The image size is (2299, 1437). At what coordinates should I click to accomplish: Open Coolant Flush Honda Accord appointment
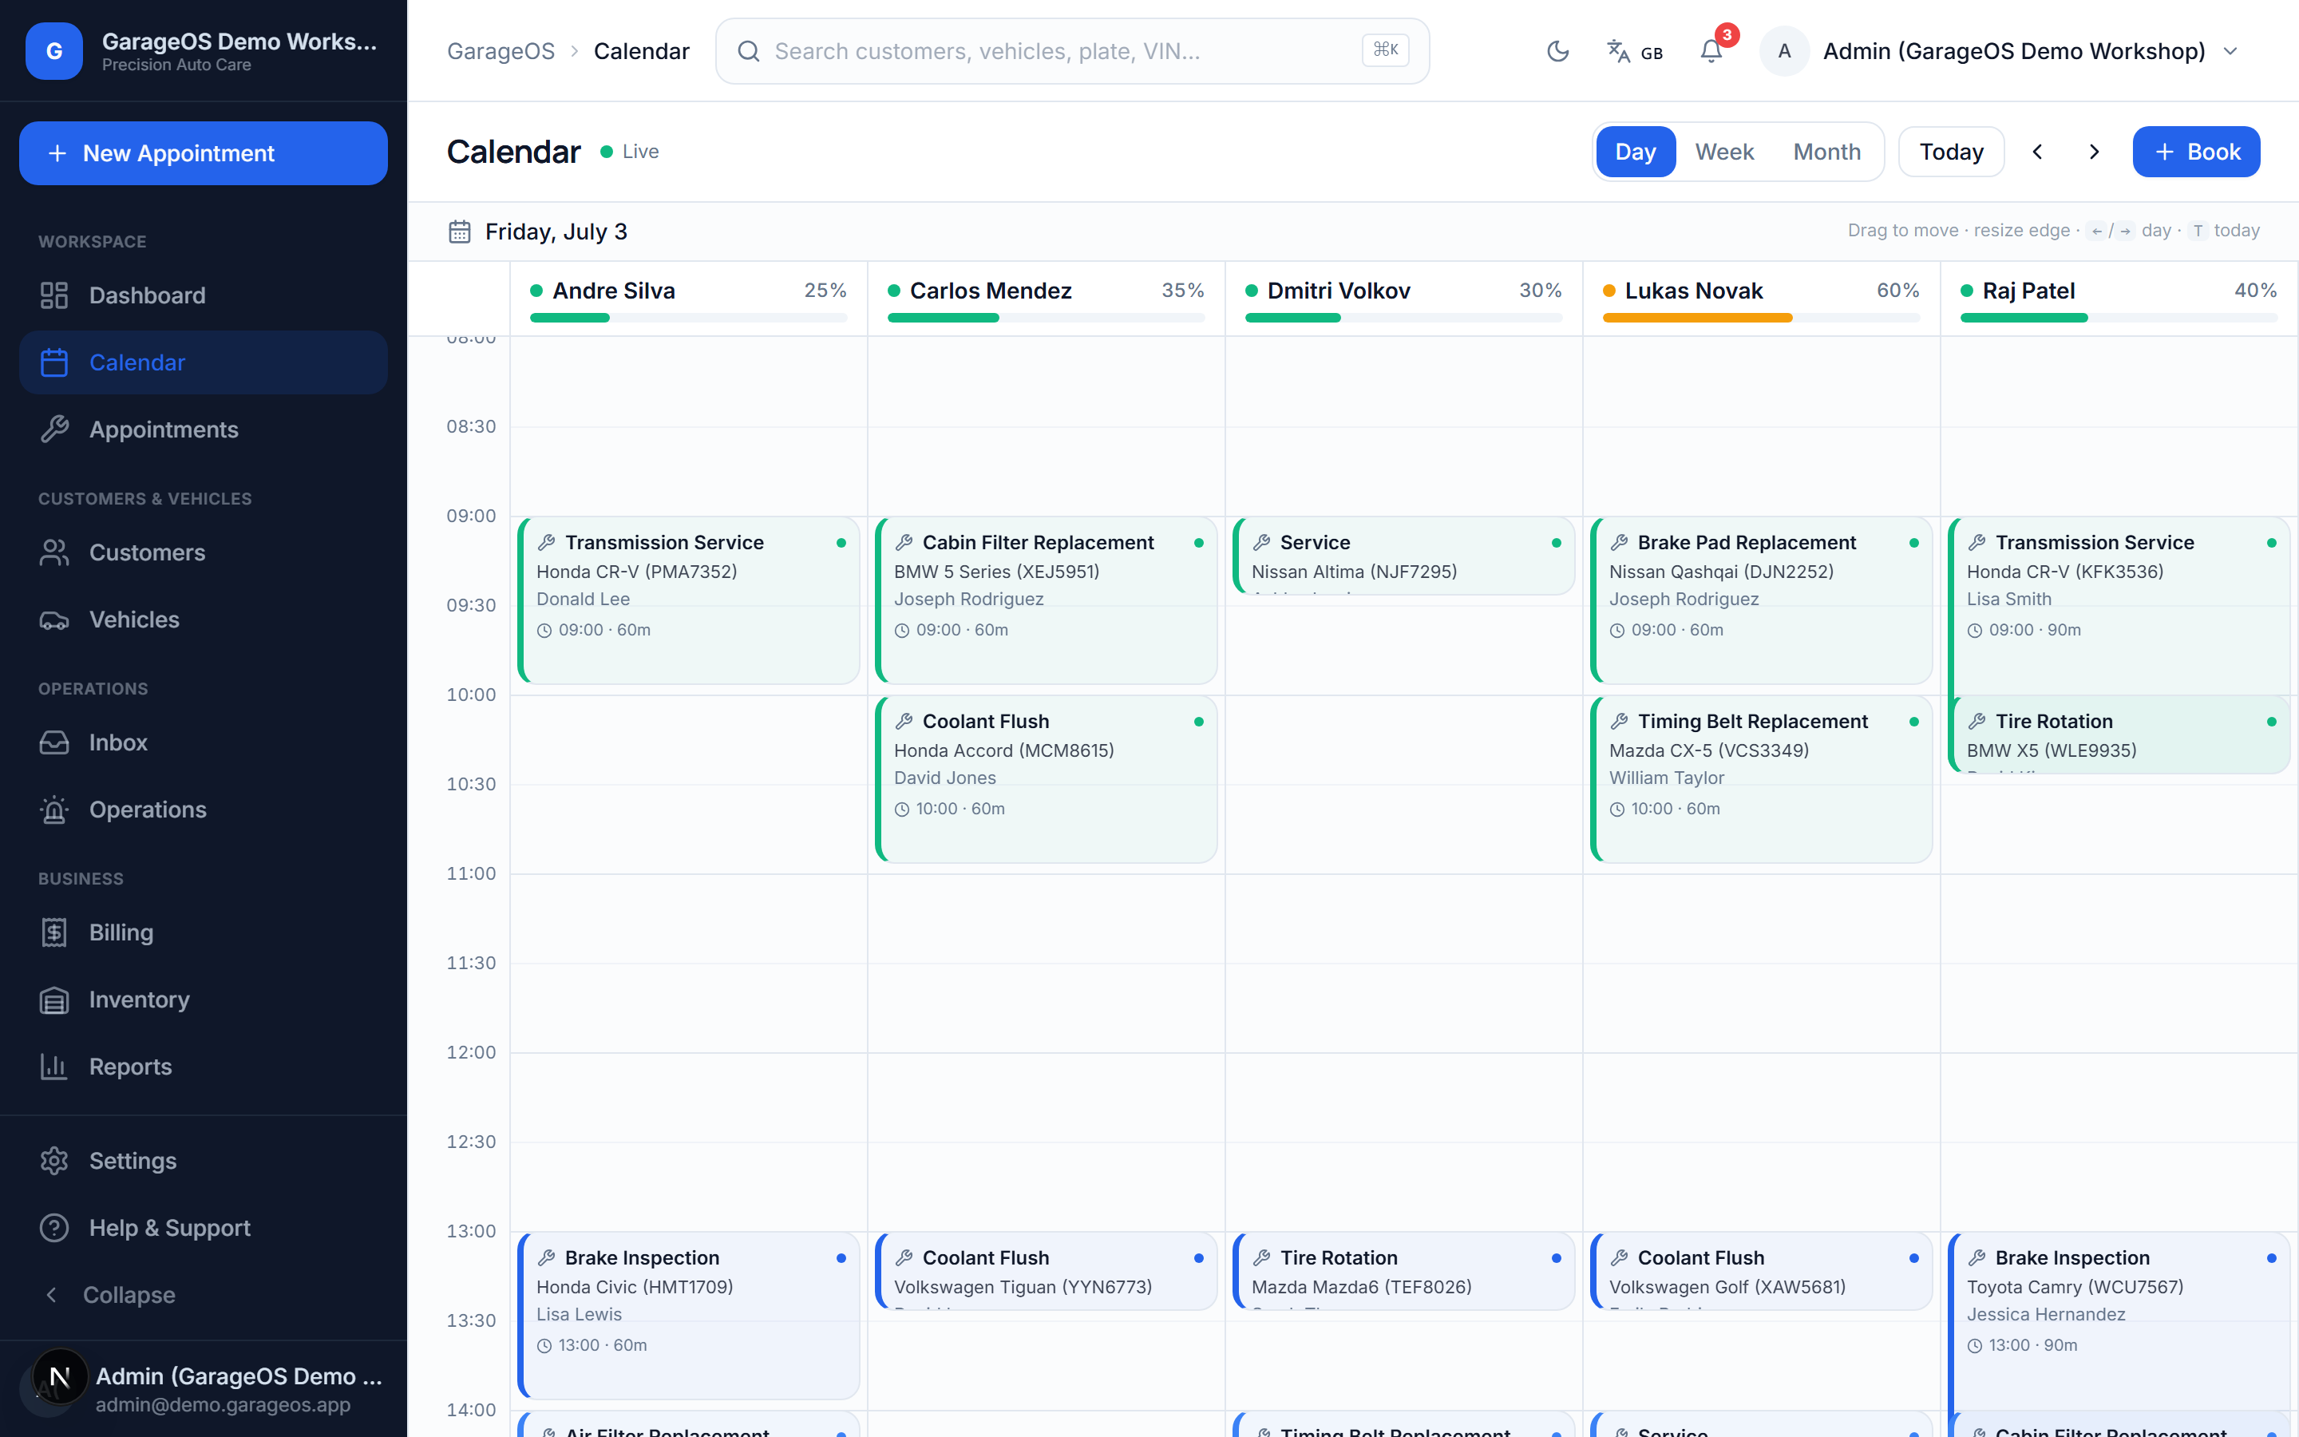1046,779
